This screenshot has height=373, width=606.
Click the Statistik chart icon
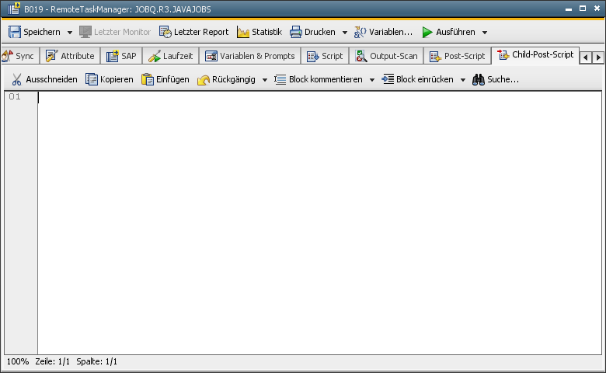(x=242, y=33)
